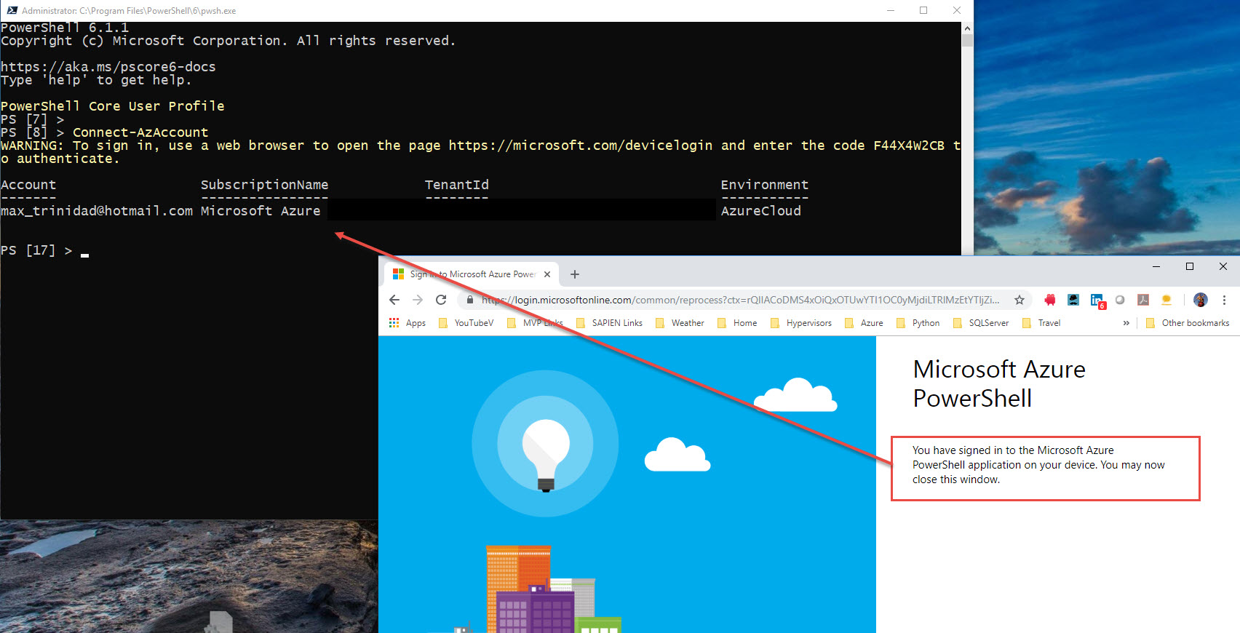Reload the Microsoft login page
1240x633 pixels.
(441, 300)
